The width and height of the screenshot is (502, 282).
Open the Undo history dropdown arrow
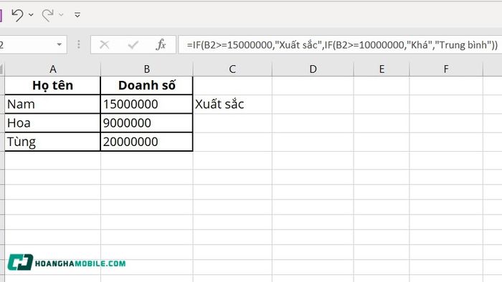31,15
